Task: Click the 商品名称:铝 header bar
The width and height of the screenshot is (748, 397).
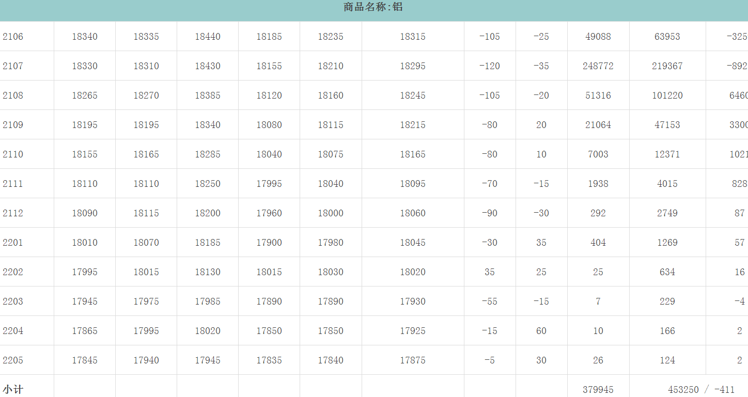Action: [373, 7]
